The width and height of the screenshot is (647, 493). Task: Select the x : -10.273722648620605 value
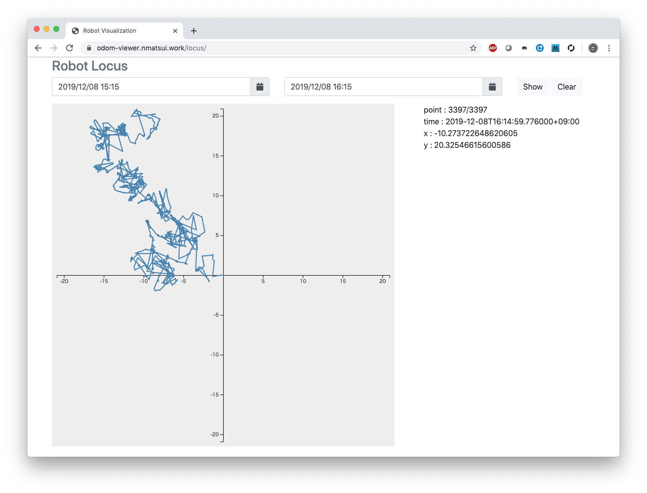point(471,133)
